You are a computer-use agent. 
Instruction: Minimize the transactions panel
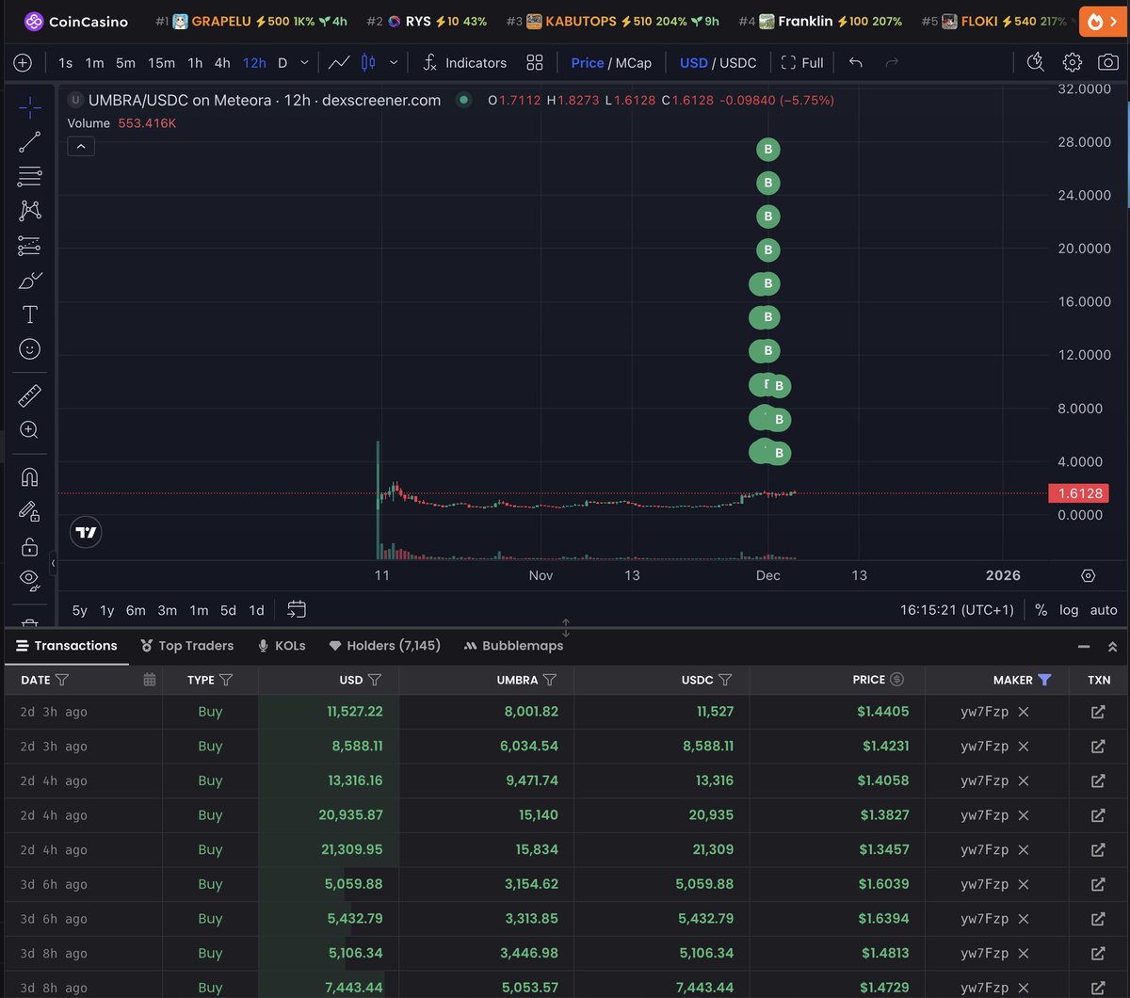pos(1084,647)
